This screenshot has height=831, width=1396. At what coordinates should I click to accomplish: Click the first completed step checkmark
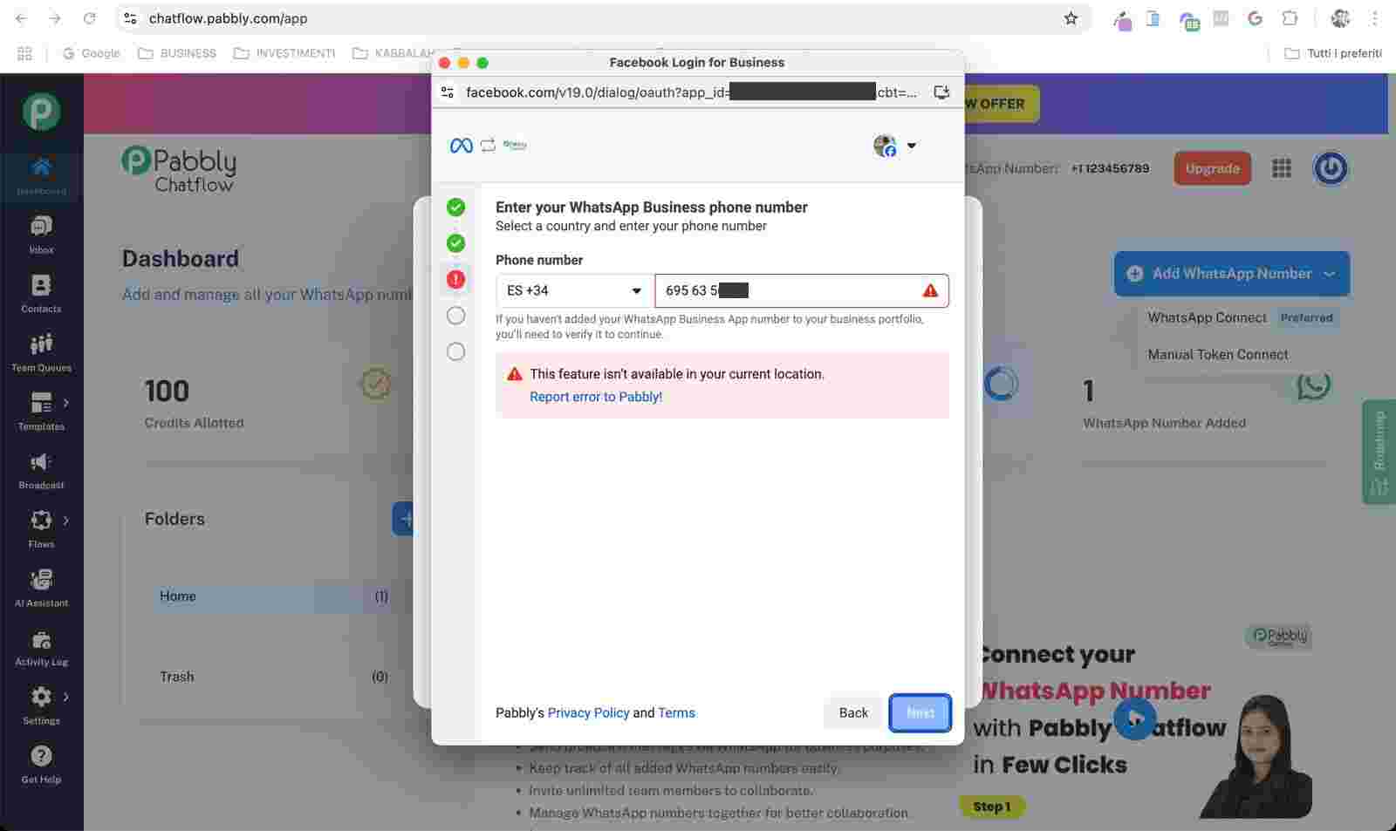pyautogui.click(x=455, y=207)
